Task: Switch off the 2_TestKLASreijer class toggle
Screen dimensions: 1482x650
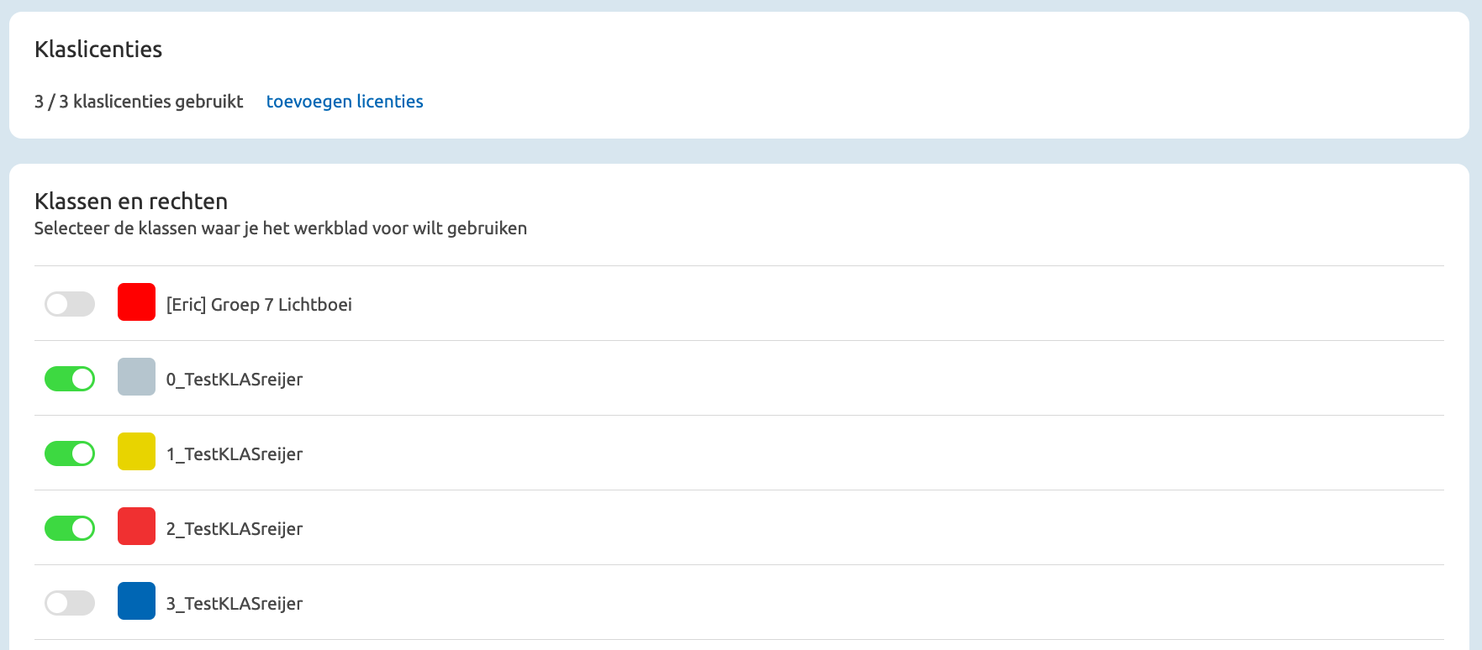Action: [x=70, y=528]
